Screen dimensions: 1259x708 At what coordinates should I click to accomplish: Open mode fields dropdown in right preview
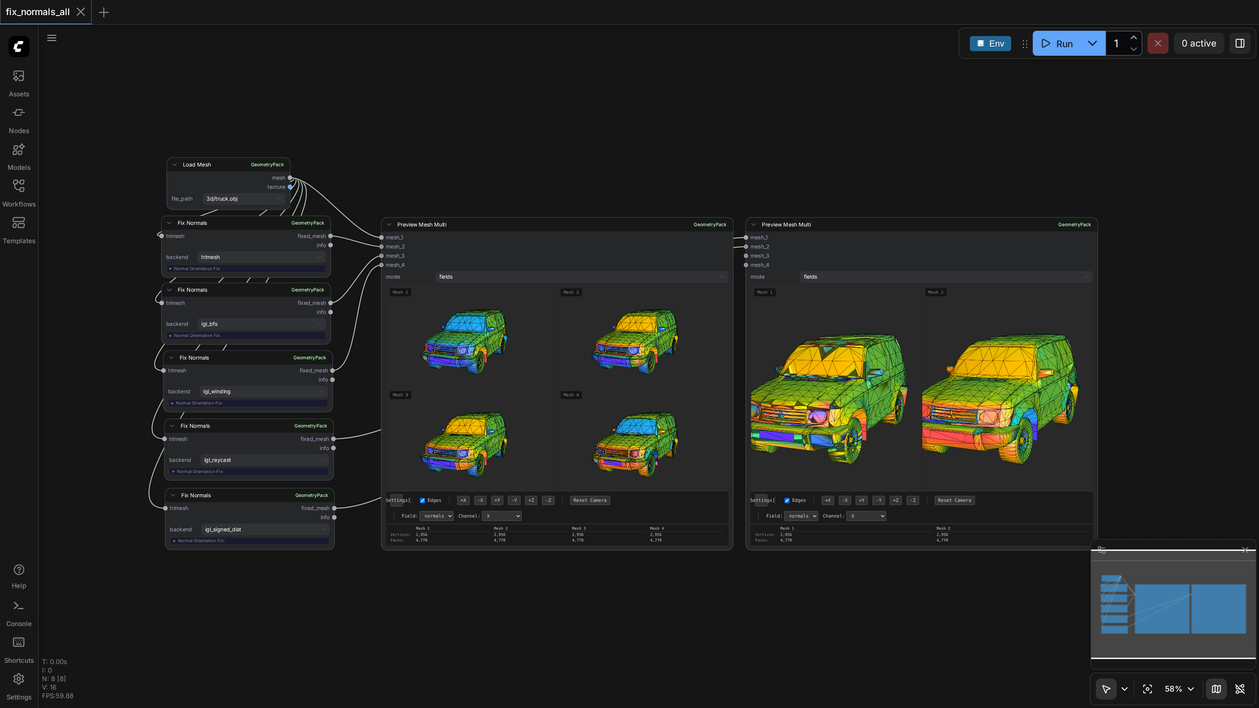click(946, 277)
